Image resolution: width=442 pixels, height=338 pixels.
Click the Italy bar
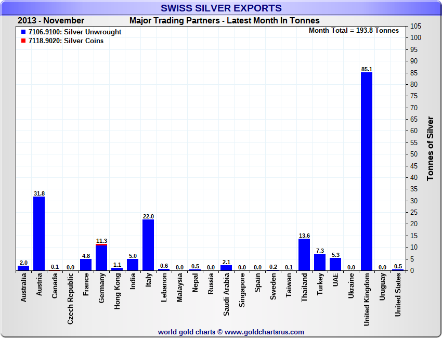(148, 245)
